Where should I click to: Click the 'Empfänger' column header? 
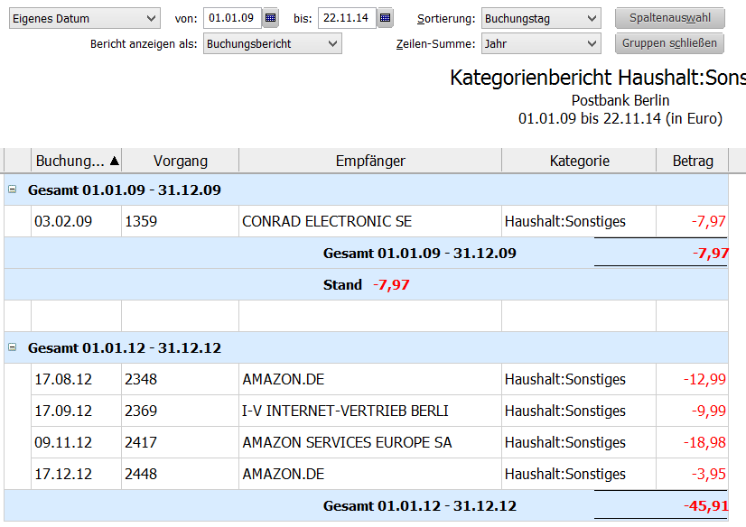370,162
